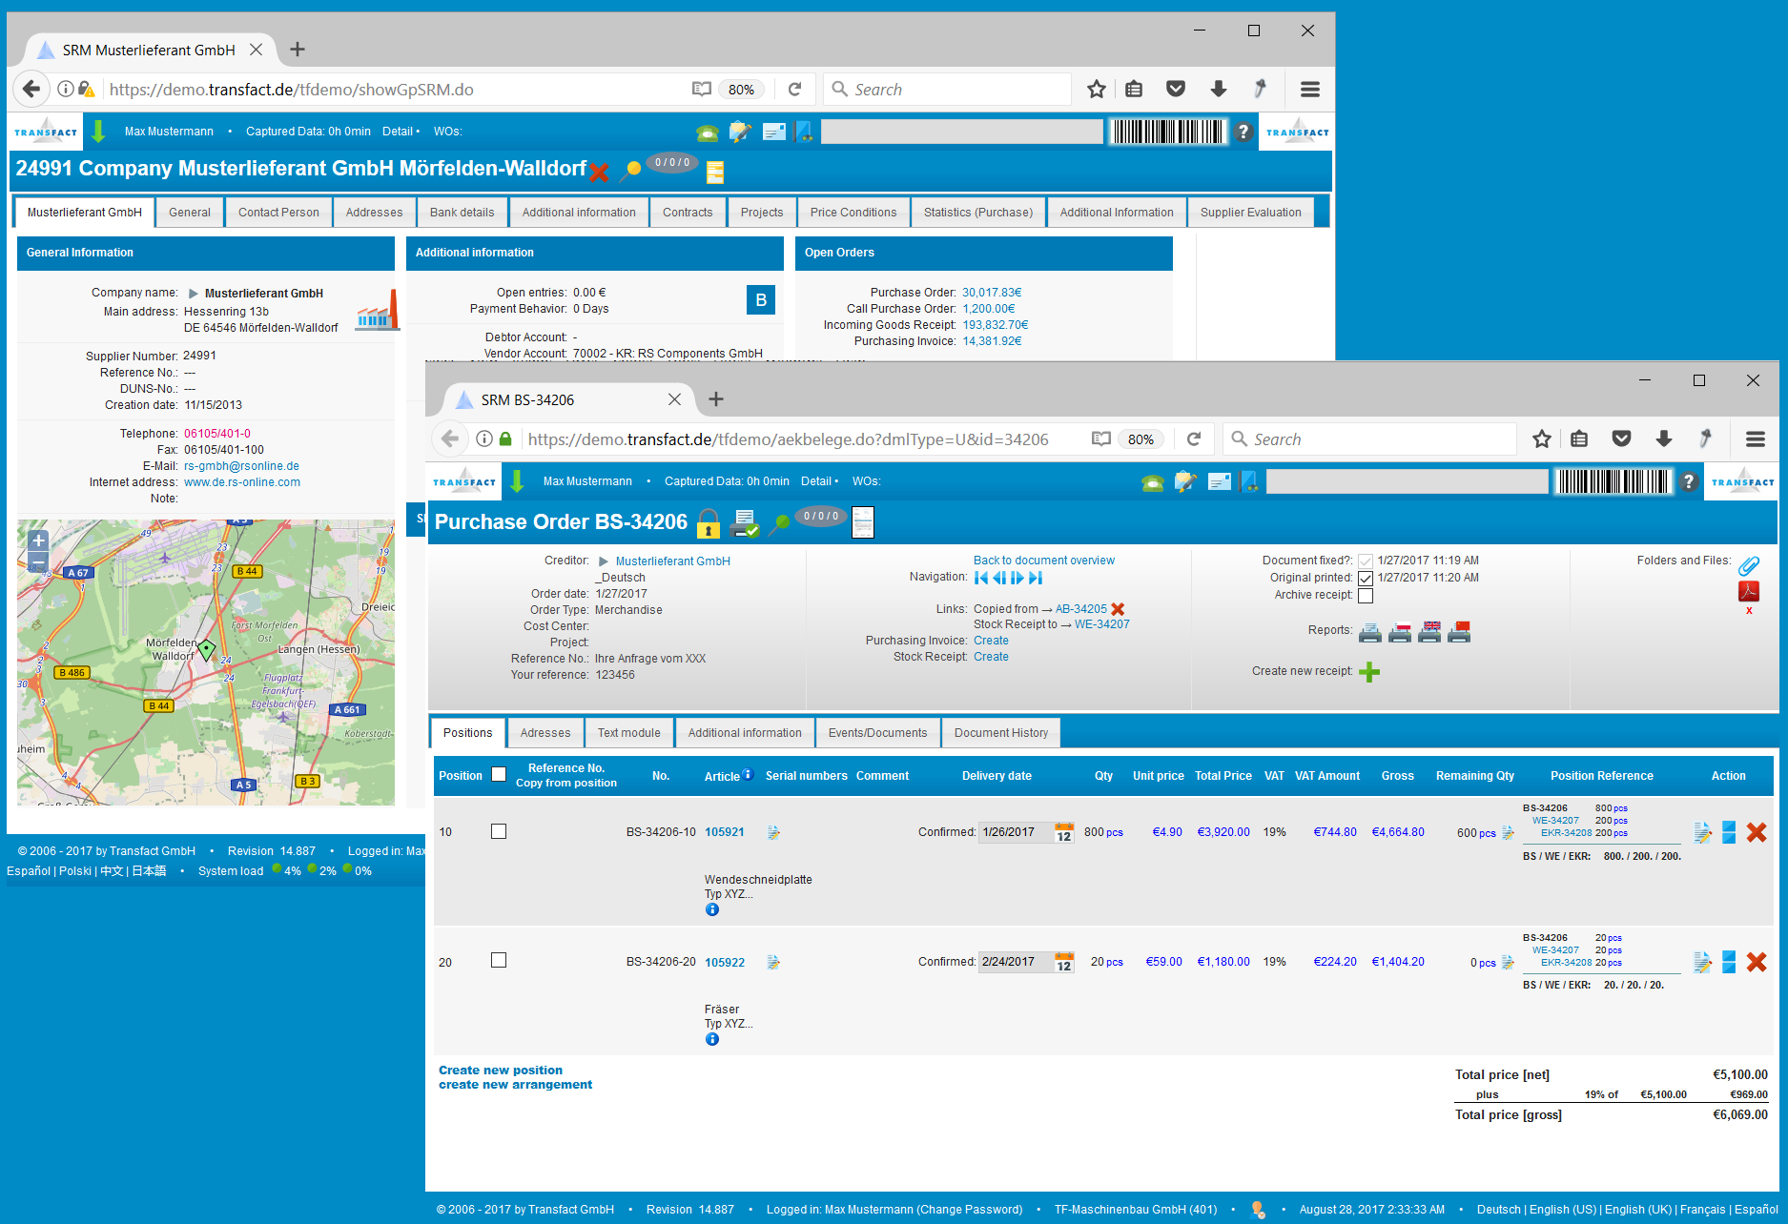Click the grey input field in front window toolbar

(1408, 482)
